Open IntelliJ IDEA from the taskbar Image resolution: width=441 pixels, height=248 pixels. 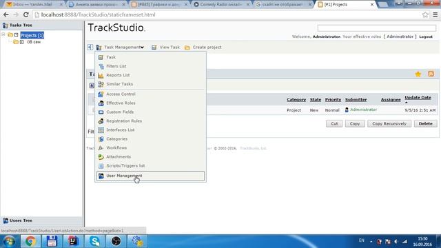pyautogui.click(x=73, y=241)
